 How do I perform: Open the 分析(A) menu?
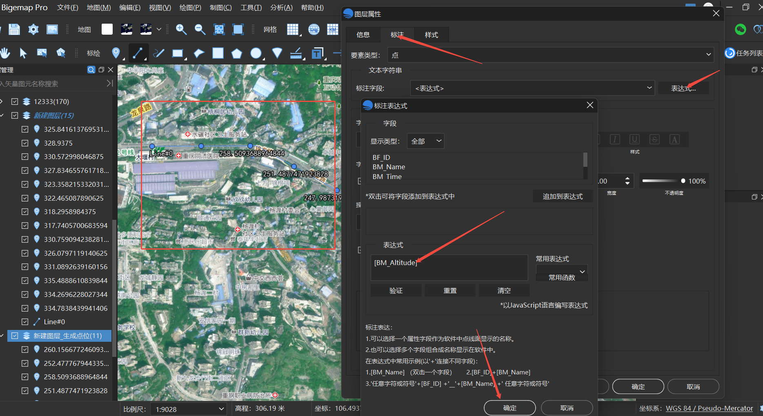coord(281,7)
